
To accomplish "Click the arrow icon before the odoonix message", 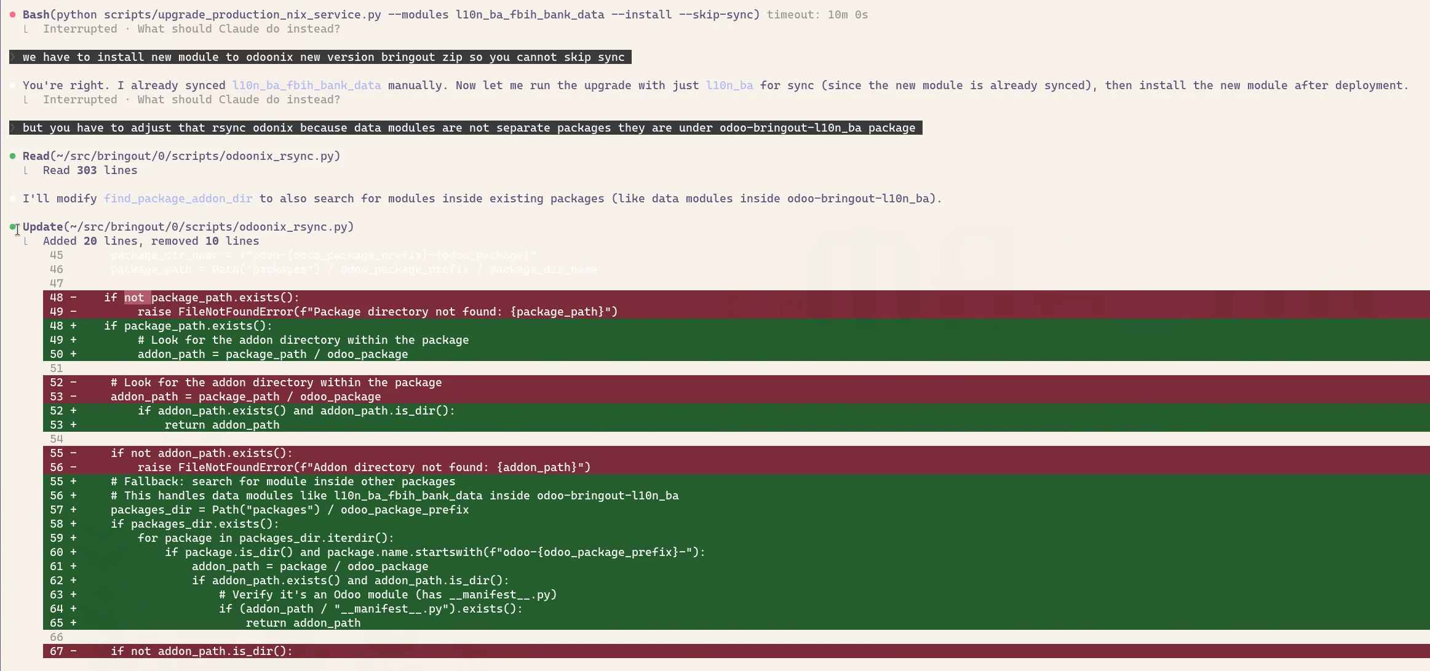I will point(13,57).
